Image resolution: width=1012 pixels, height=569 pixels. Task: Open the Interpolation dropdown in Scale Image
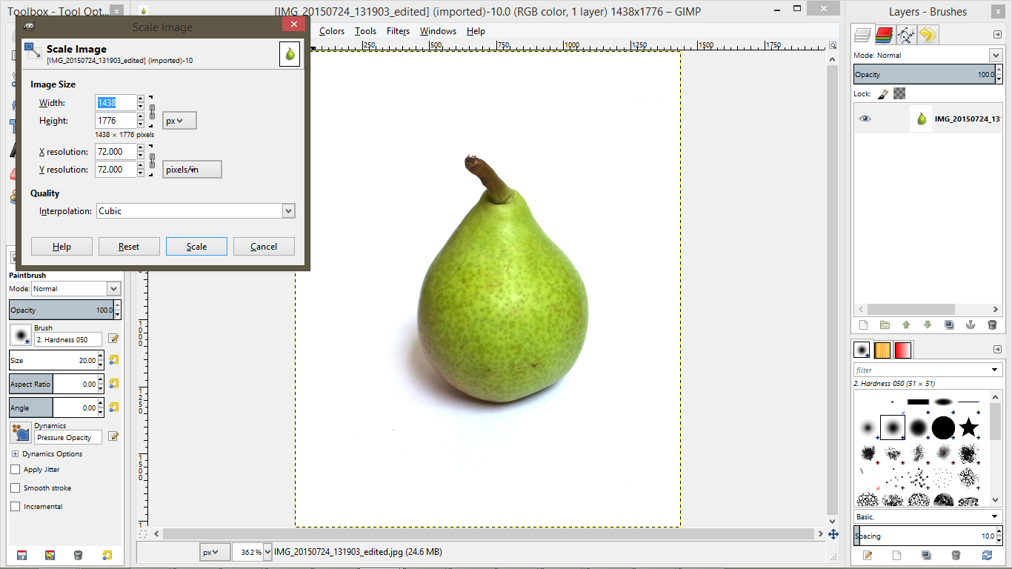288,210
